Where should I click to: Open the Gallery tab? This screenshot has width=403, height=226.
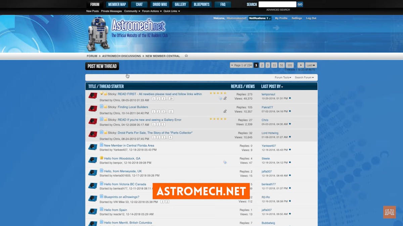click(180, 4)
